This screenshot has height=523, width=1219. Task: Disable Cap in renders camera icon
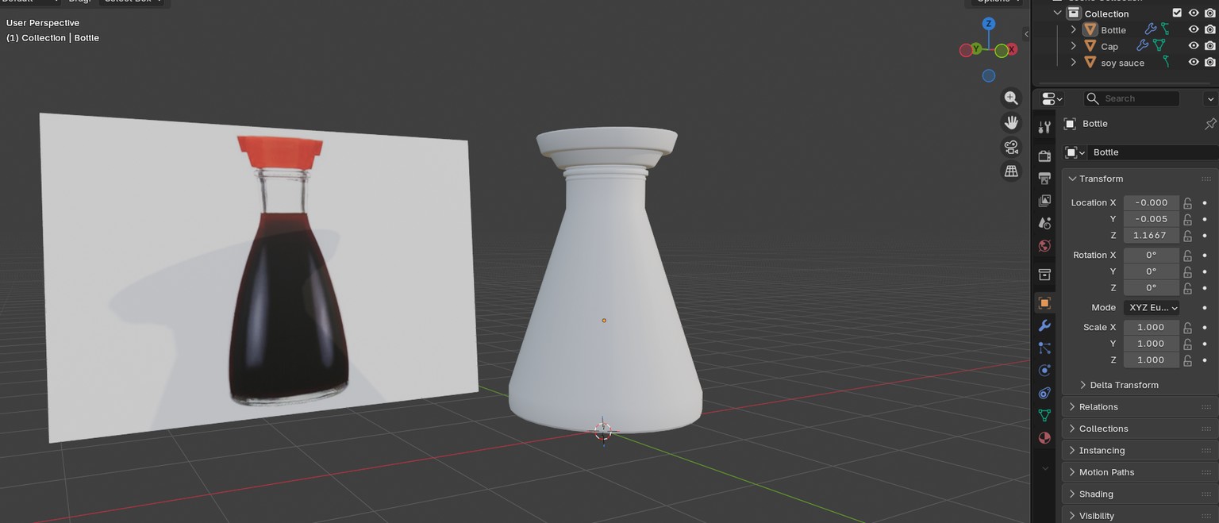[x=1210, y=46]
